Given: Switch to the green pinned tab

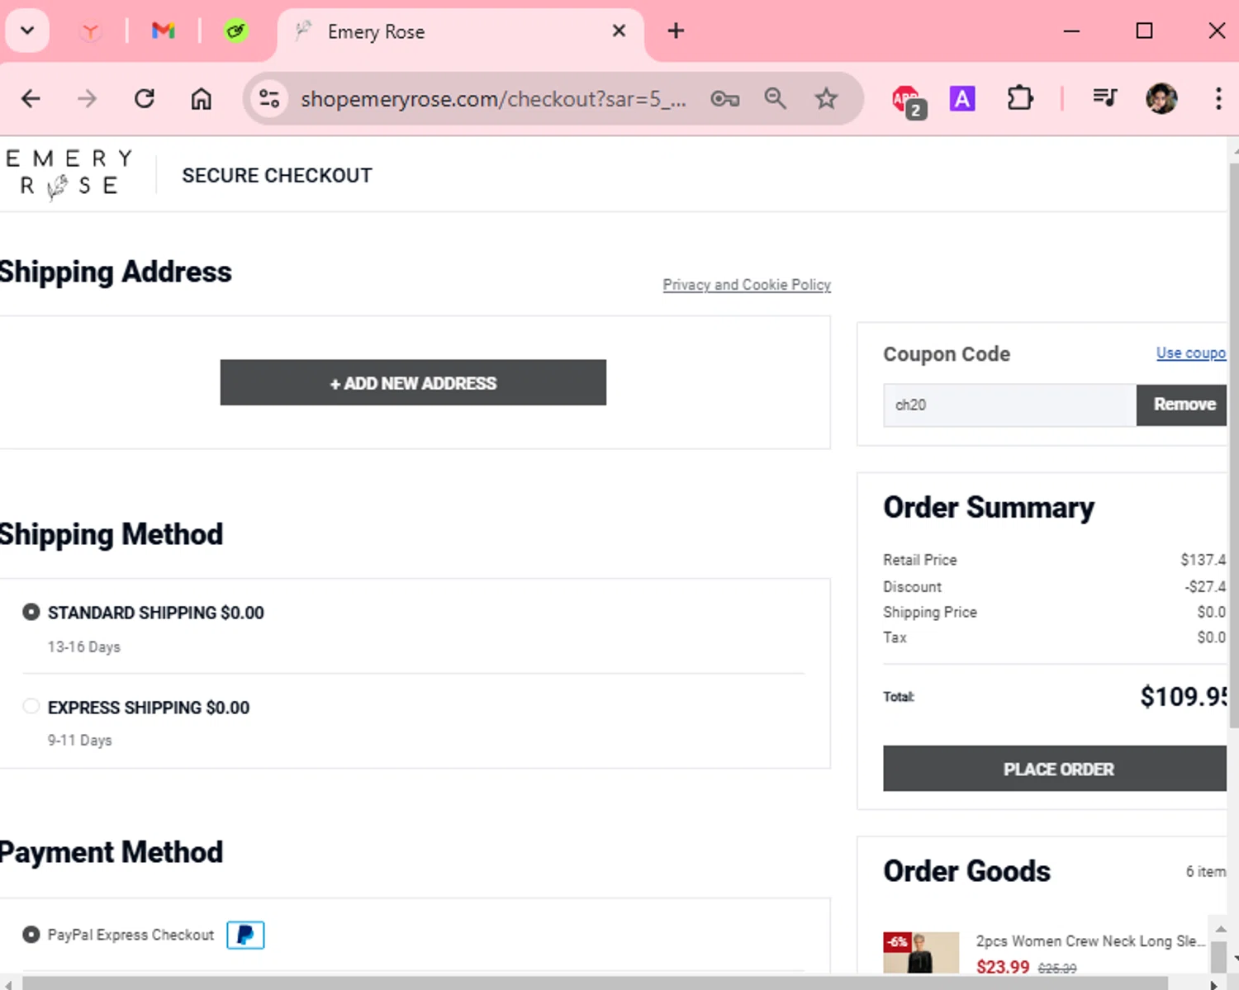Looking at the screenshot, I should tap(235, 31).
